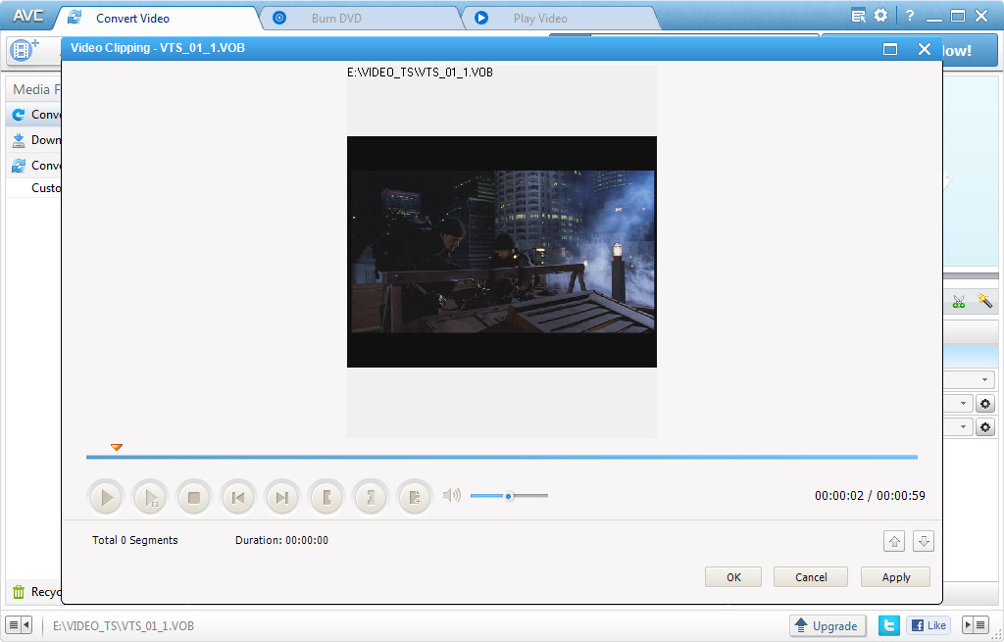Stop the video playback
The image size is (1004, 642).
click(193, 497)
